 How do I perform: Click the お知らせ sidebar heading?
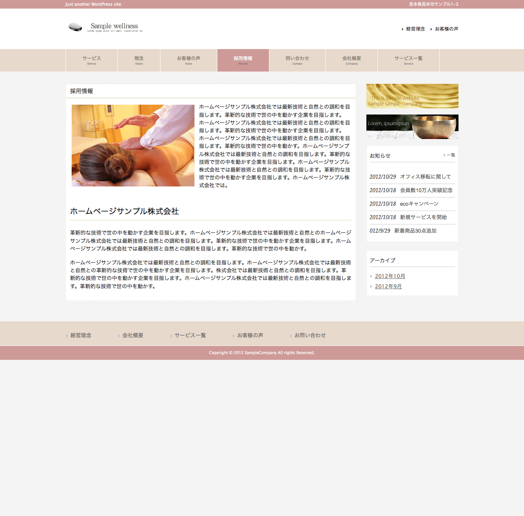(380, 156)
